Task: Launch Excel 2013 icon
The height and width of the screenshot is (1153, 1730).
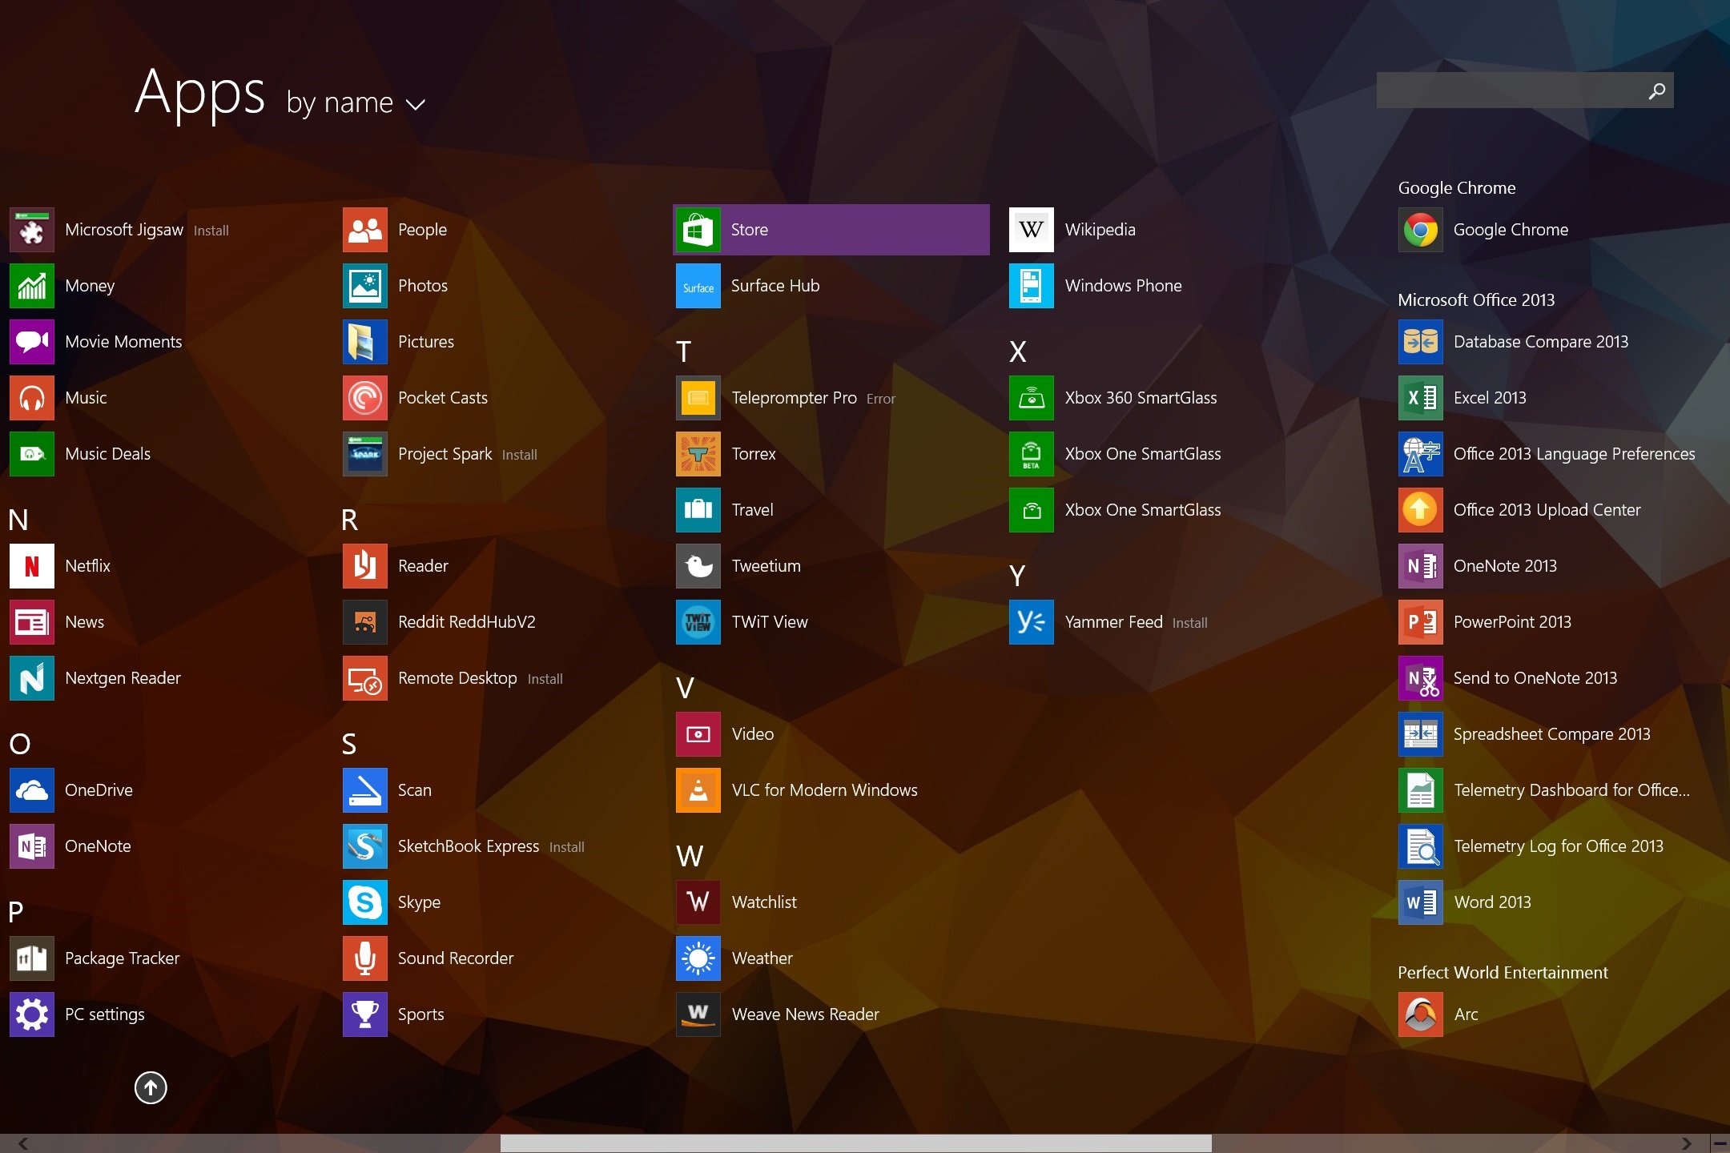Action: [1421, 398]
